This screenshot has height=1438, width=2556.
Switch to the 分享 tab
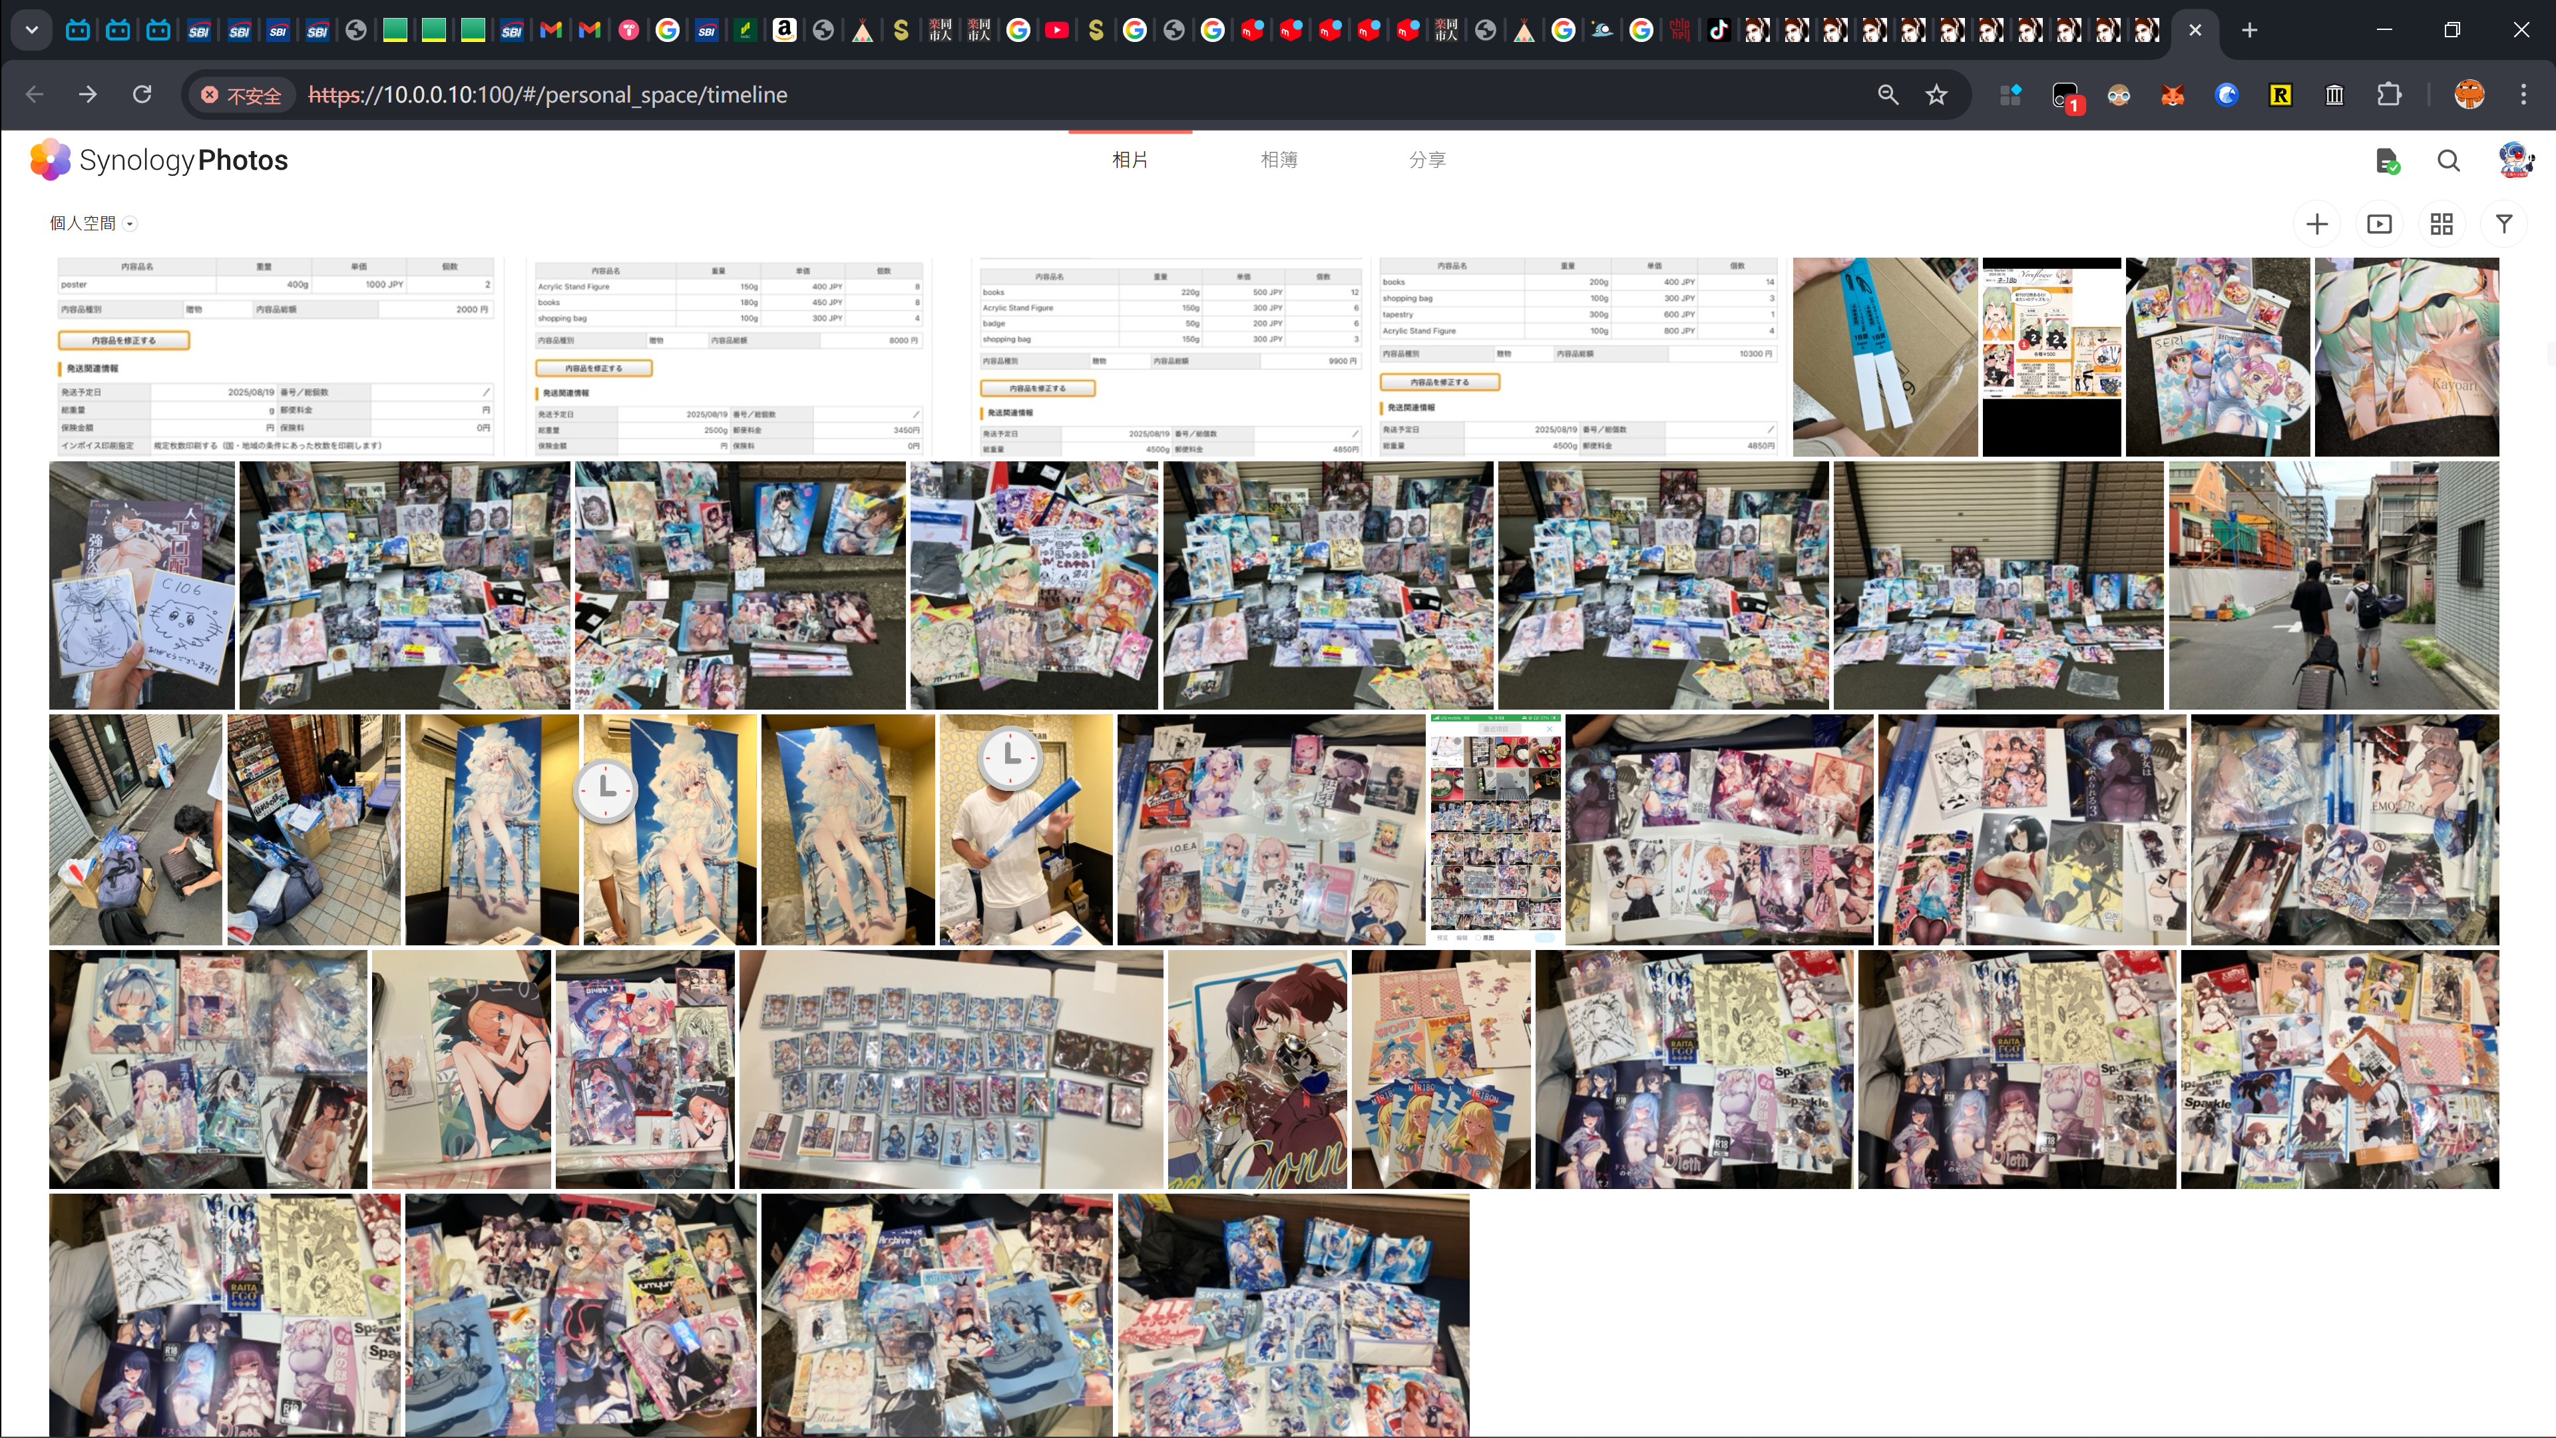click(1429, 159)
